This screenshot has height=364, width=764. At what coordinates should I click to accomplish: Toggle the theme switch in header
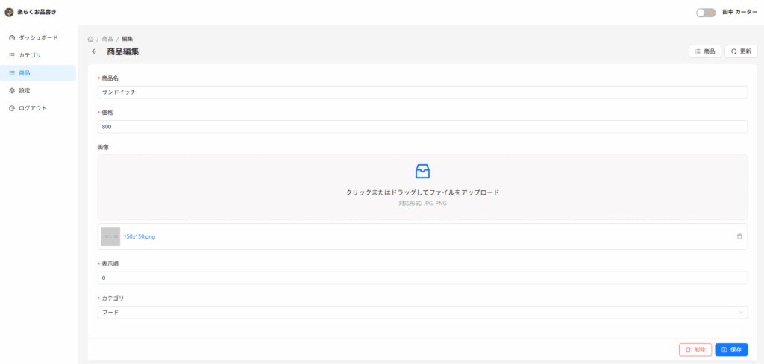705,13
